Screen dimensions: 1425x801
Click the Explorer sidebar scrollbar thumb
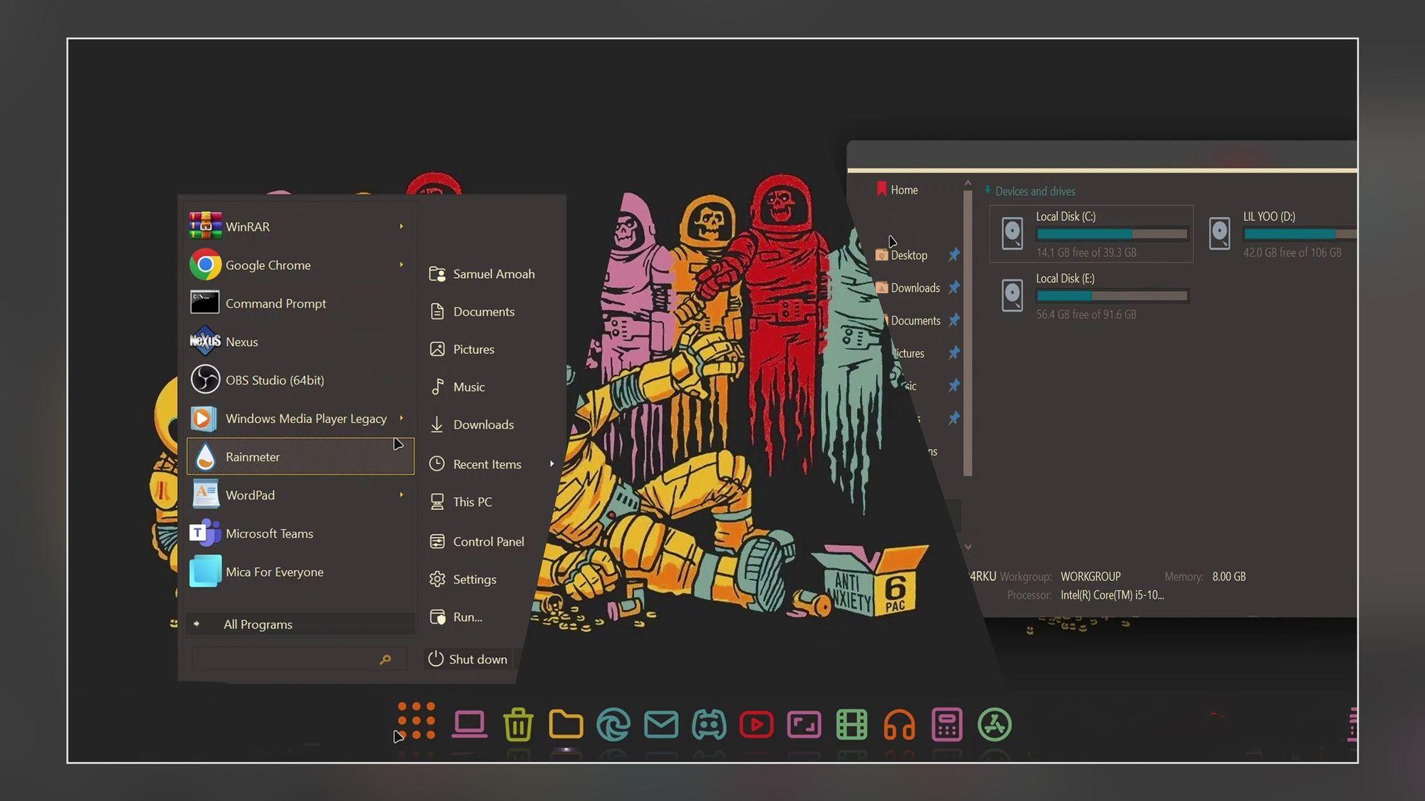coord(968,333)
